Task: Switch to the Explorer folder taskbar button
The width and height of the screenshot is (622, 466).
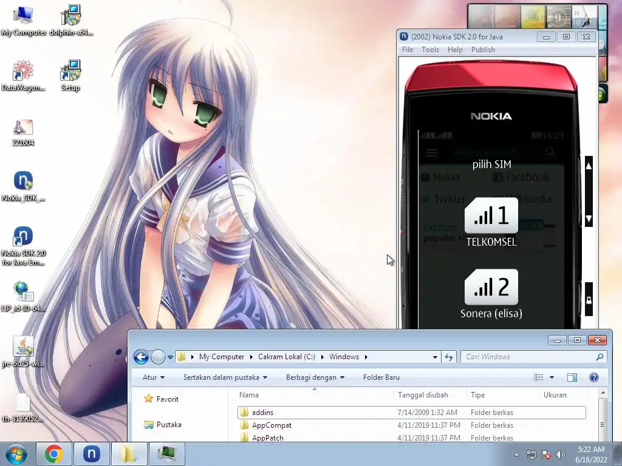Action: tap(129, 454)
